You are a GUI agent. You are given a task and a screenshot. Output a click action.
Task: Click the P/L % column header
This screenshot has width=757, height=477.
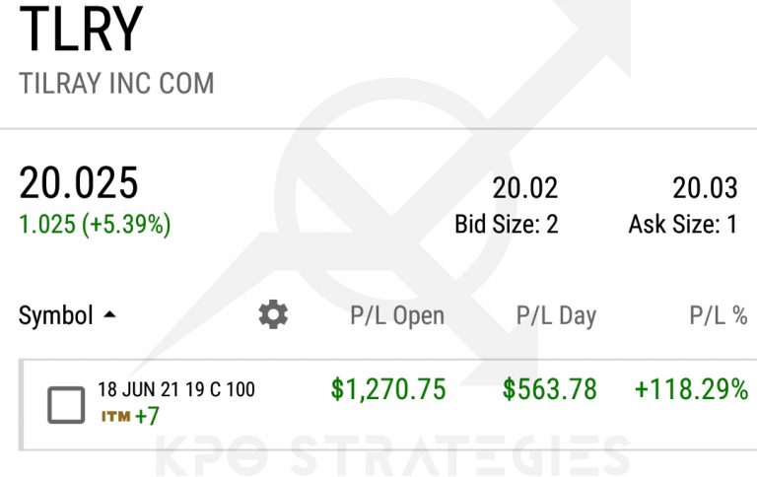(718, 315)
